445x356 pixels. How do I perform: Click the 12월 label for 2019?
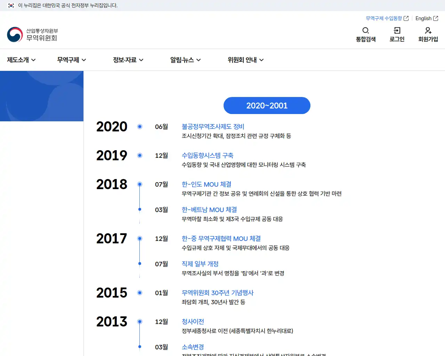tap(161, 155)
